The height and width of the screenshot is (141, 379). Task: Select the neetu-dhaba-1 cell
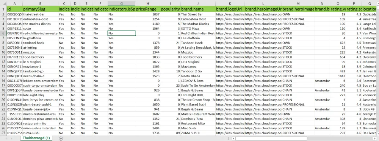40,76
